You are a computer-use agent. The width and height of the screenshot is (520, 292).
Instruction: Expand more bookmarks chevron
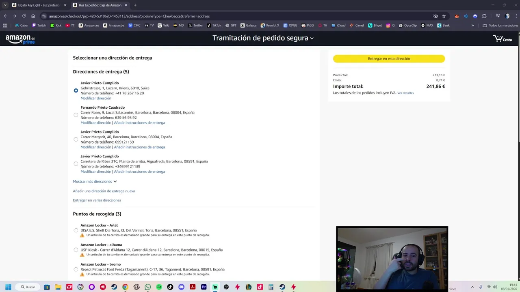(x=472, y=25)
